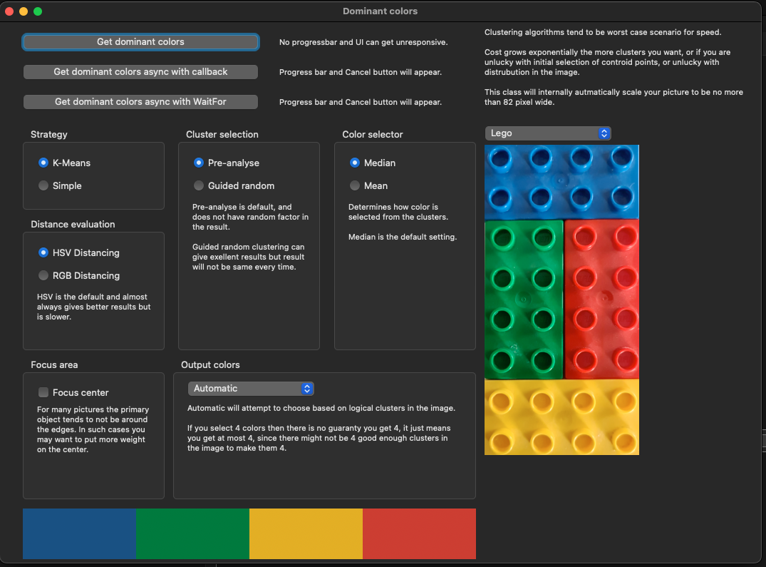This screenshot has height=567, width=766.
Task: Click the Cluster selection heading
Action: coord(222,134)
